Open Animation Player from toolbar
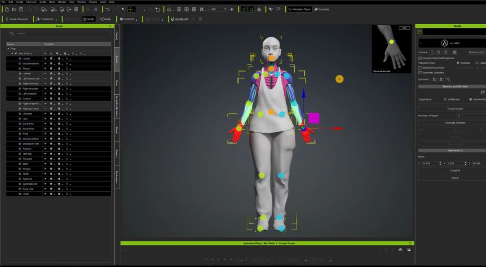The width and height of the screenshot is (486, 267). tap(300, 9)
